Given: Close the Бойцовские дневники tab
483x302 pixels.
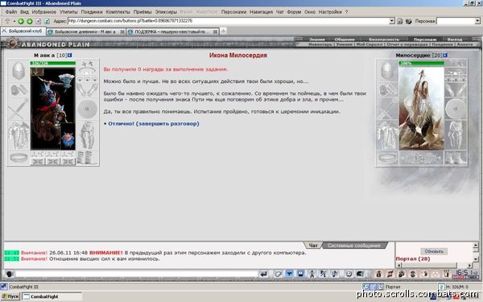Looking at the screenshot, I should click(122, 31).
